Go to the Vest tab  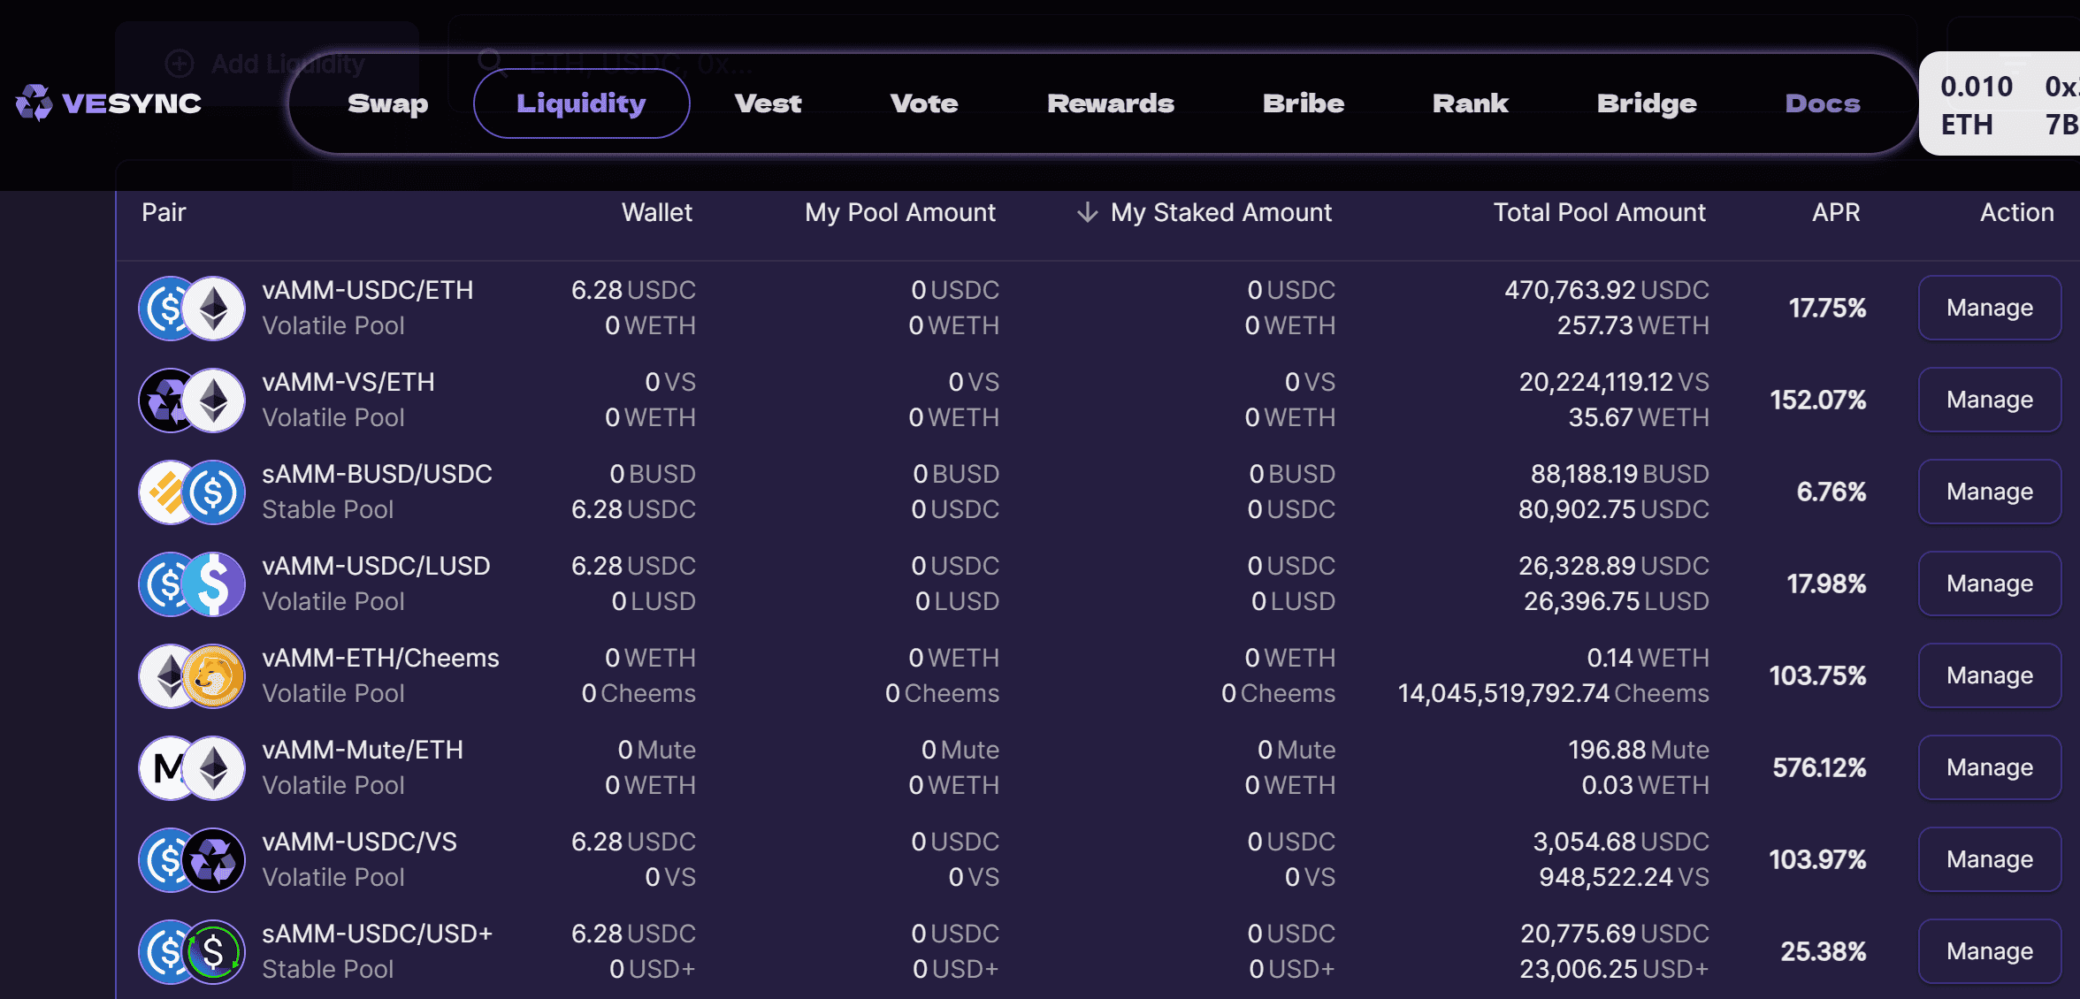pyautogui.click(x=768, y=103)
